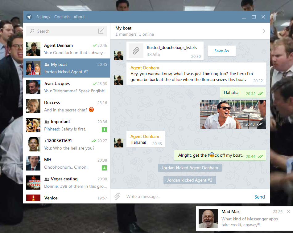Focus the Write a message field
The image size is (293, 233).
coord(188,196)
